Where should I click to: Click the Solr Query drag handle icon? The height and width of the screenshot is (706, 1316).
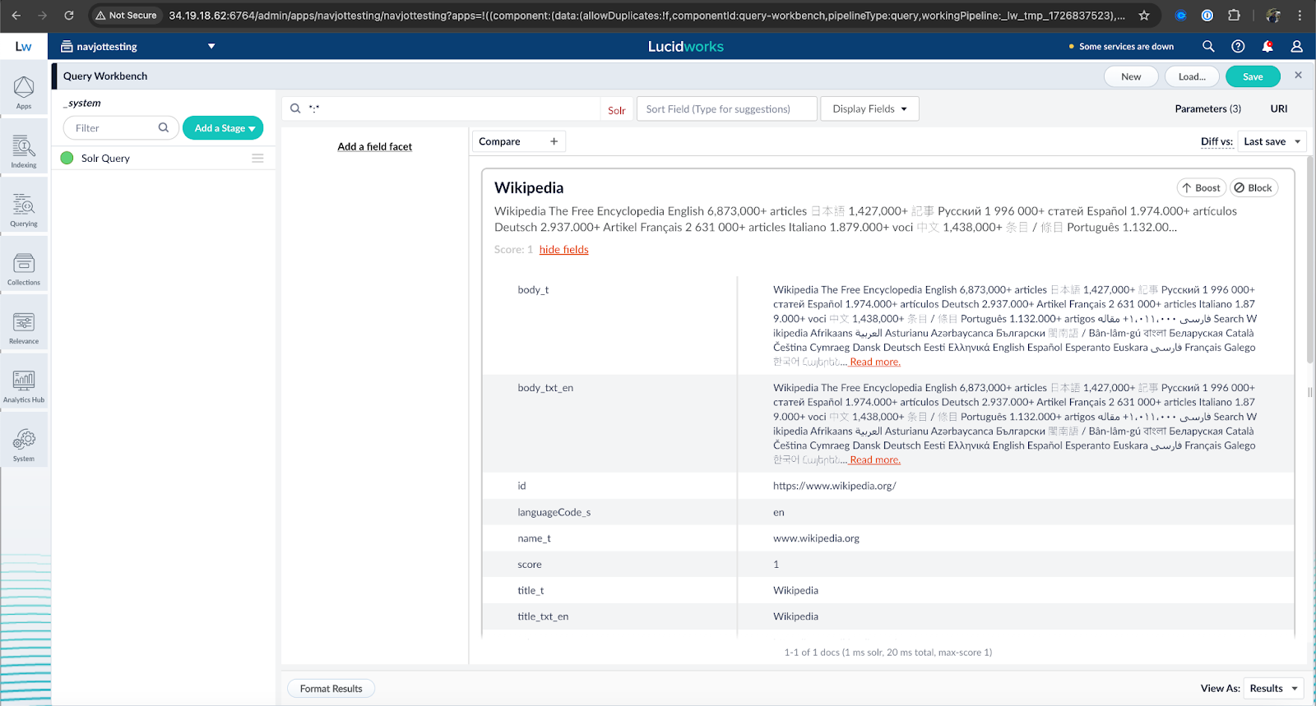tap(257, 158)
